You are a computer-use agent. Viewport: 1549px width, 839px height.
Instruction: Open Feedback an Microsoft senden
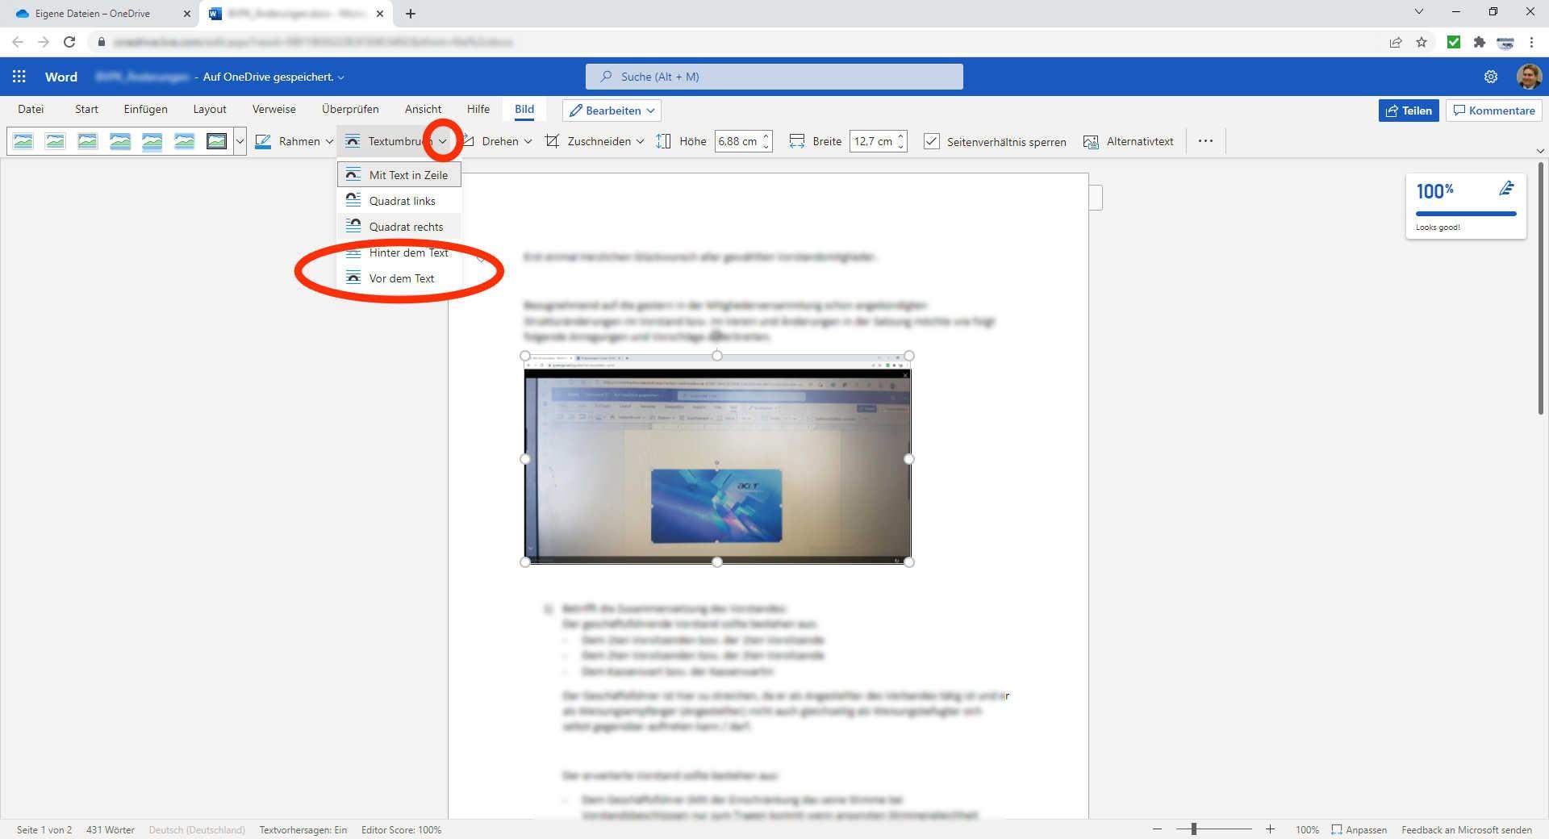pos(1466,829)
